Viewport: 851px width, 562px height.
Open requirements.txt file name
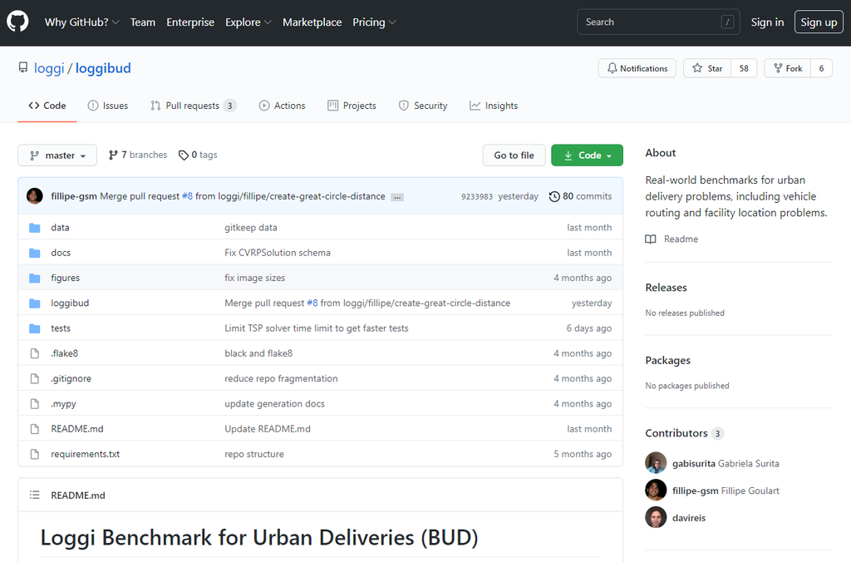point(86,455)
